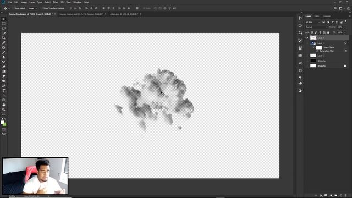The width and height of the screenshot is (352, 198).
Task: Toggle the Auto-Select checkbox
Action: [x=13, y=8]
